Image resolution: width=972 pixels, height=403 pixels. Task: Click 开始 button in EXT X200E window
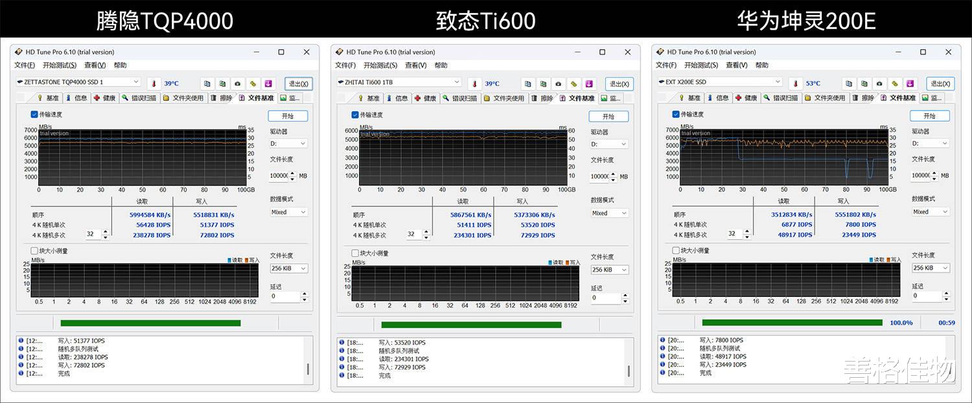pos(930,116)
